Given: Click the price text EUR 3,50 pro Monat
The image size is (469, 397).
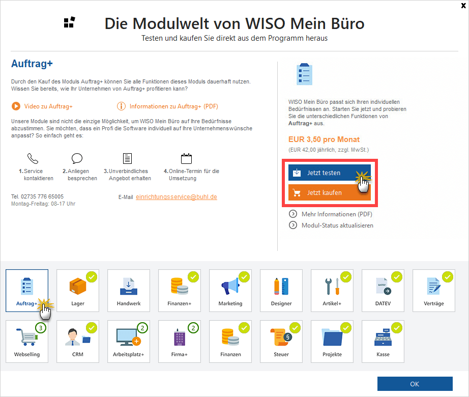Looking at the screenshot, I should pos(324,139).
